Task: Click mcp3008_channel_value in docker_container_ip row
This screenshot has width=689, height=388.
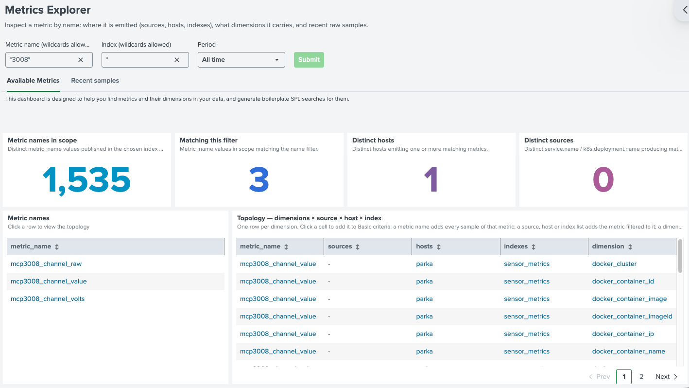Action: coord(278,334)
